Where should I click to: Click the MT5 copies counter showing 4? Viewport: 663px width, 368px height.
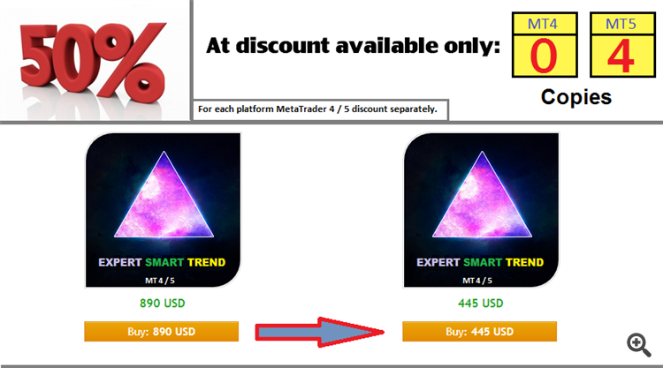[x=622, y=56]
